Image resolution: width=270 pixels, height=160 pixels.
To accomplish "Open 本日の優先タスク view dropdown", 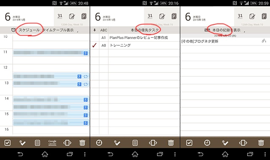I will [x=145, y=30].
